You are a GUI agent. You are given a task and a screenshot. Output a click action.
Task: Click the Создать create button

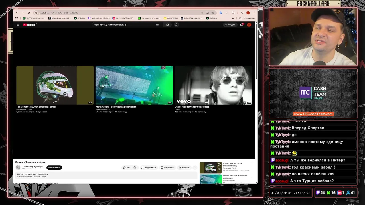[x=230, y=25]
